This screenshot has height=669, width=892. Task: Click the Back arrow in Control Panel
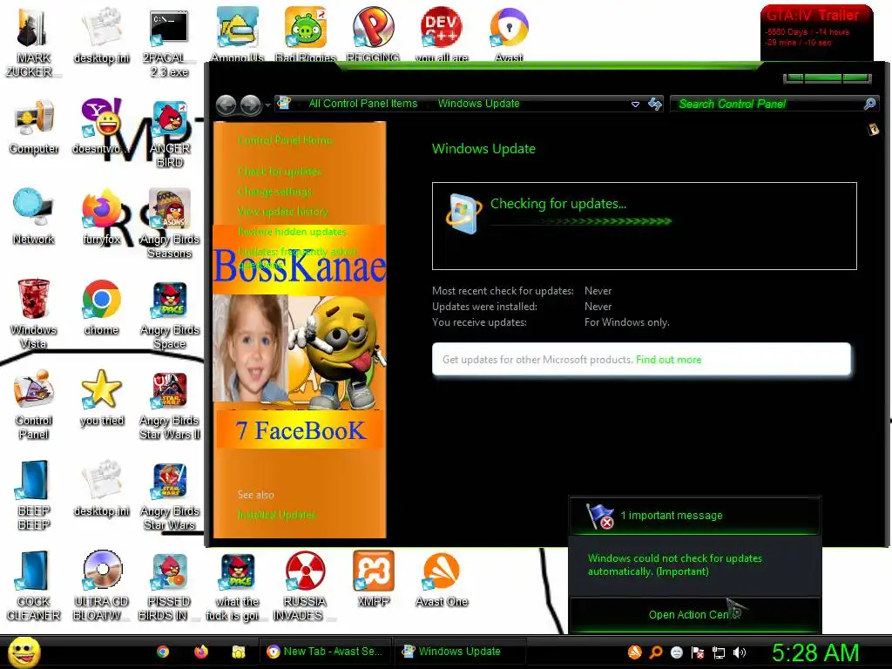(x=226, y=105)
